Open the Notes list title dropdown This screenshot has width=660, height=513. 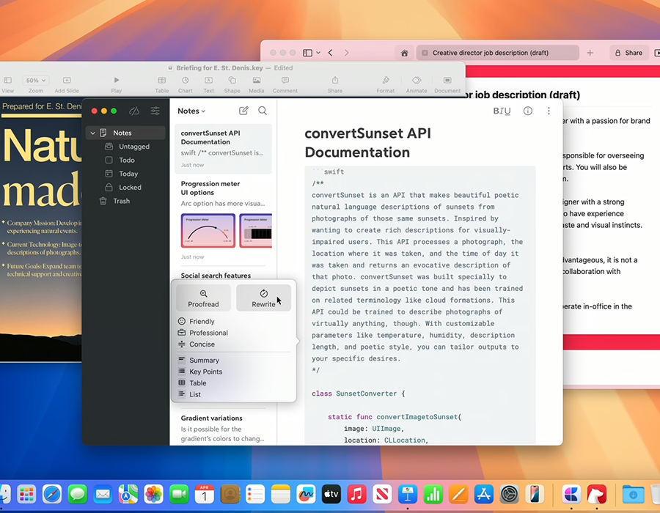191,111
